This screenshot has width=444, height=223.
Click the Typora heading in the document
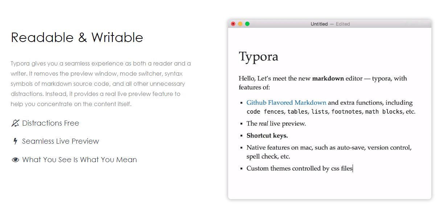[259, 57]
